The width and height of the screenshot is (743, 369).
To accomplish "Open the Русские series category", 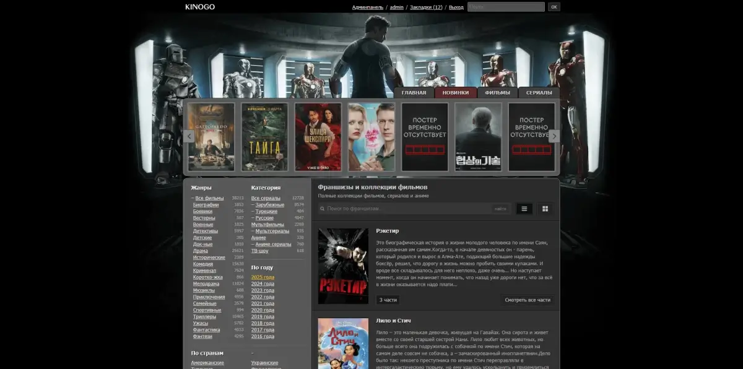I will point(264,218).
